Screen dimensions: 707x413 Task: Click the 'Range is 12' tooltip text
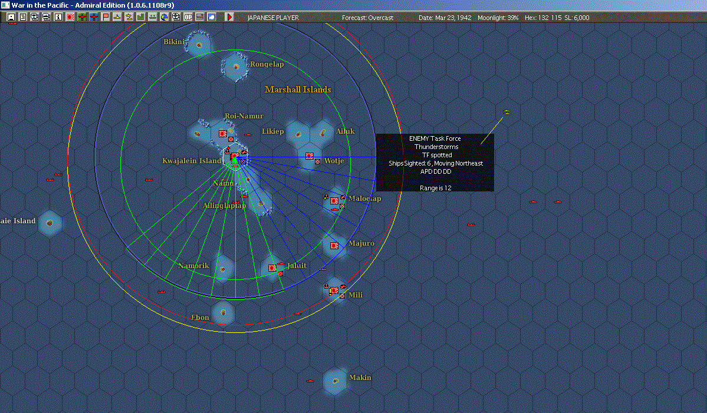(x=436, y=188)
